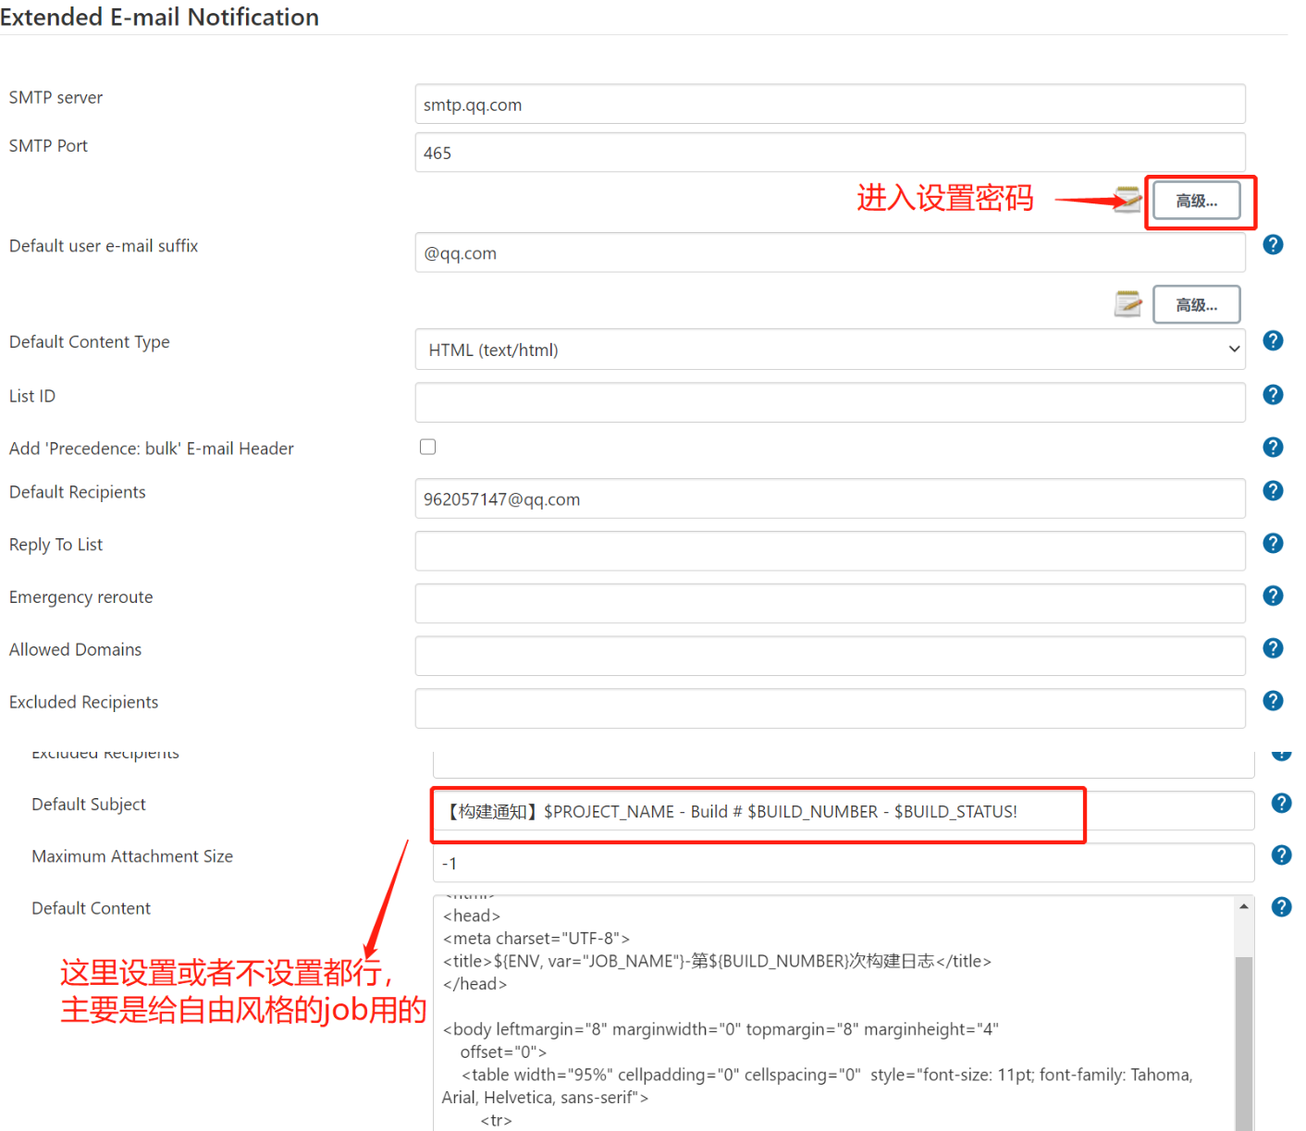Click help icon beside List ID field

1273,395
